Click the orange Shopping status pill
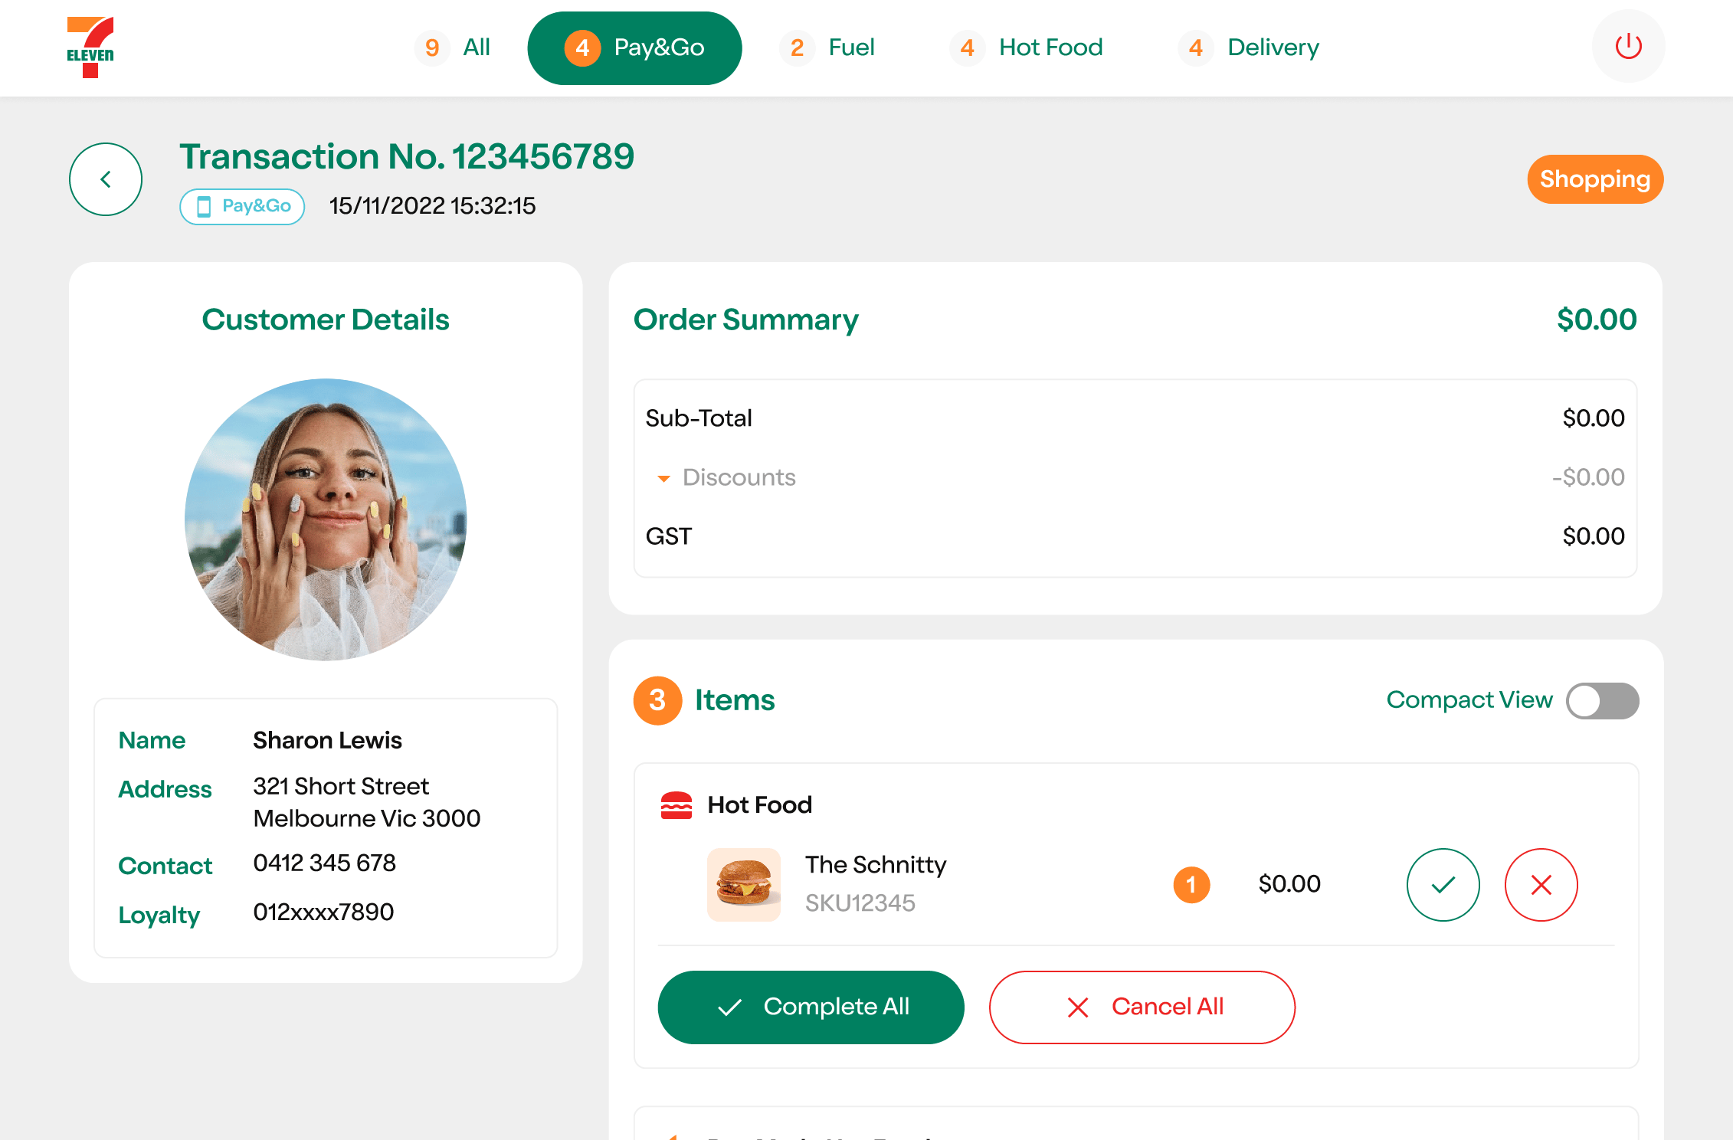The image size is (1733, 1140). (x=1594, y=179)
